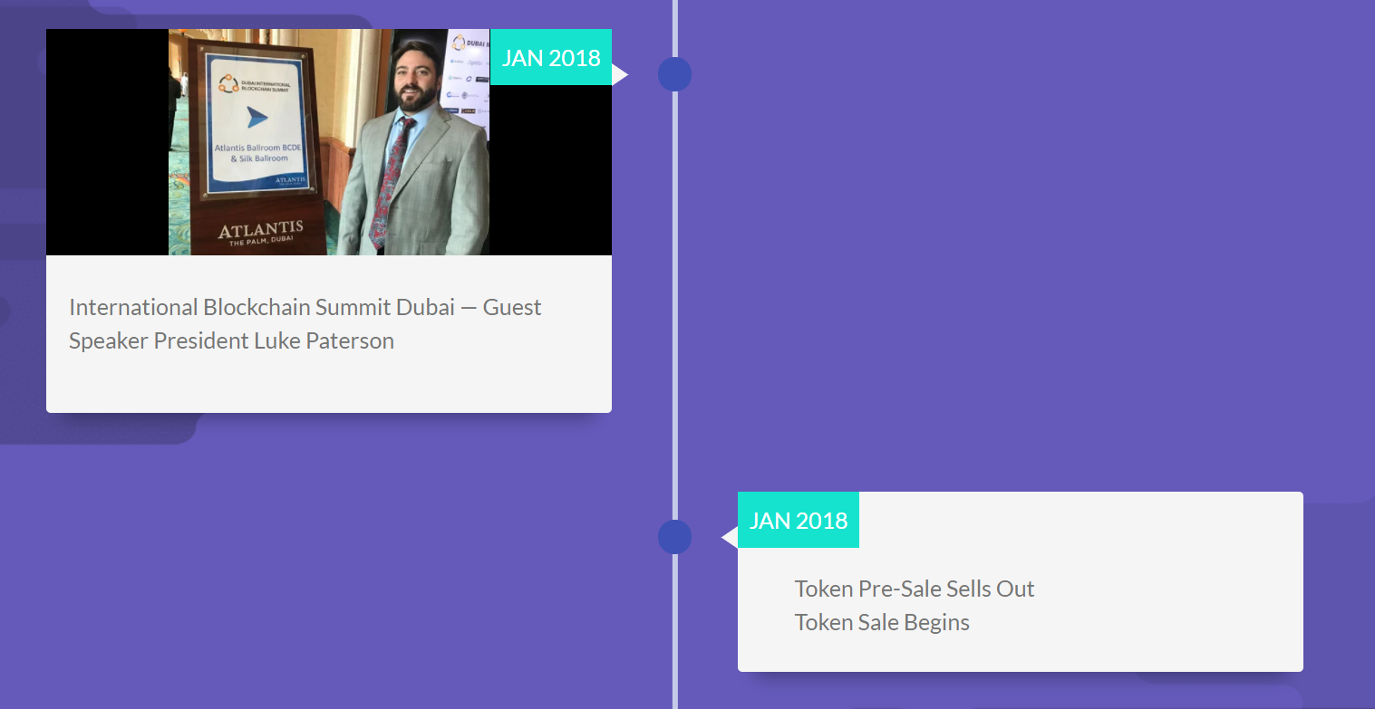This screenshot has height=709, width=1375.
Task: Select the "International Blockchain Summit Dubai" caption line
Action: [305, 307]
